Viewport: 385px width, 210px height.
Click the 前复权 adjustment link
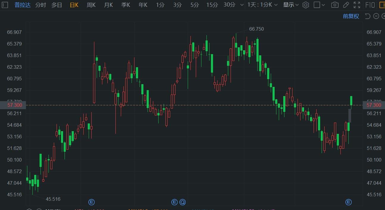click(351, 16)
